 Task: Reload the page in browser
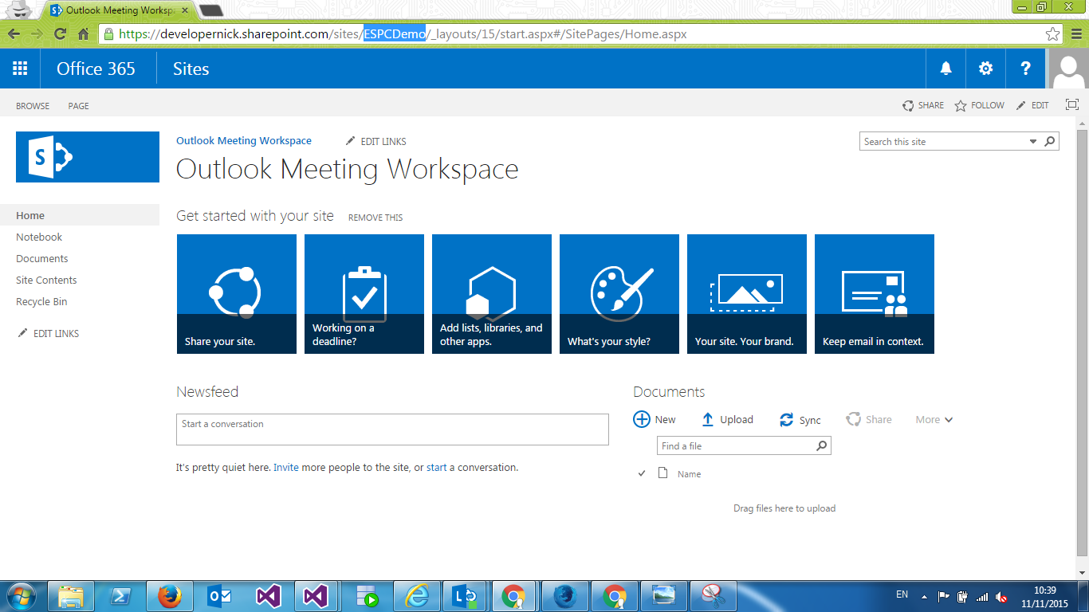[60, 34]
